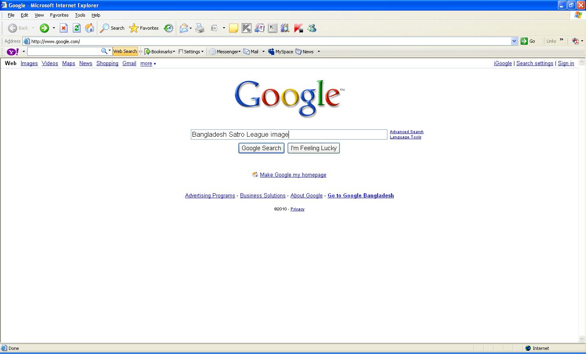Click the I'm Feeling Lucky button
Viewport: 586px width, 354px height.
314,148
